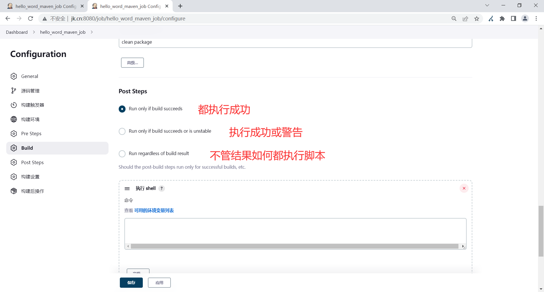Viewport: 544px width, 292px height.
Task: Go back to the previous page
Action: [x=8, y=18]
